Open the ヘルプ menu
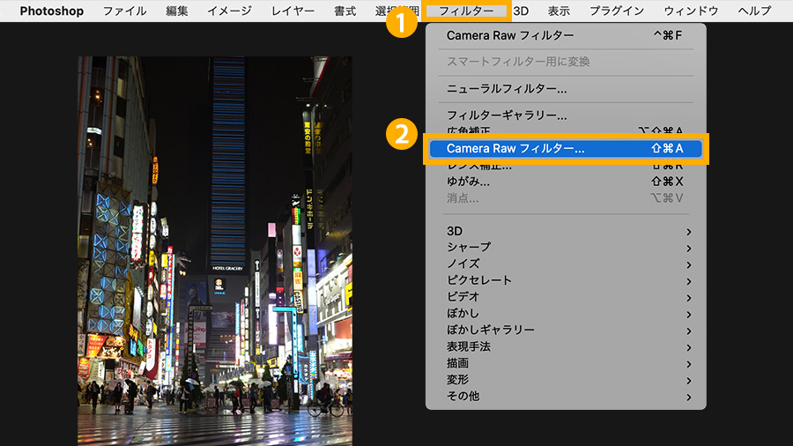The image size is (793, 446). click(x=754, y=11)
